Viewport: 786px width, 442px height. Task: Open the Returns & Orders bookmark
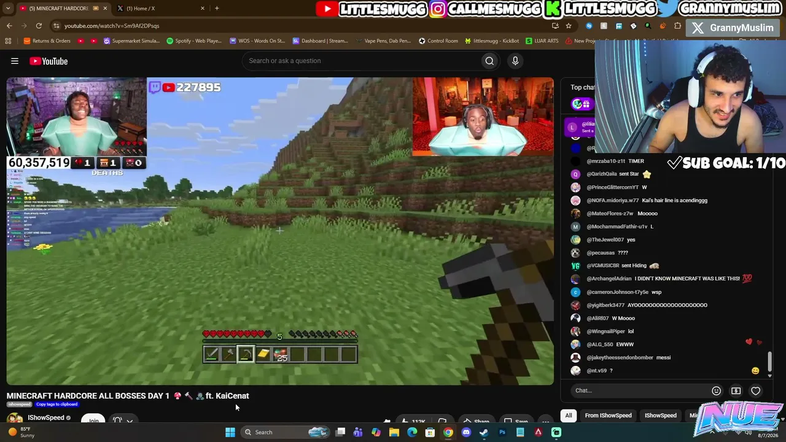47,41
